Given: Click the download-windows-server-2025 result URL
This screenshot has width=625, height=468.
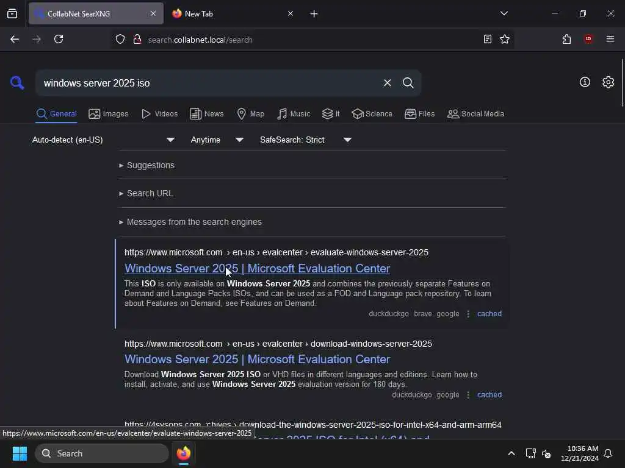Looking at the screenshot, I should (278, 344).
